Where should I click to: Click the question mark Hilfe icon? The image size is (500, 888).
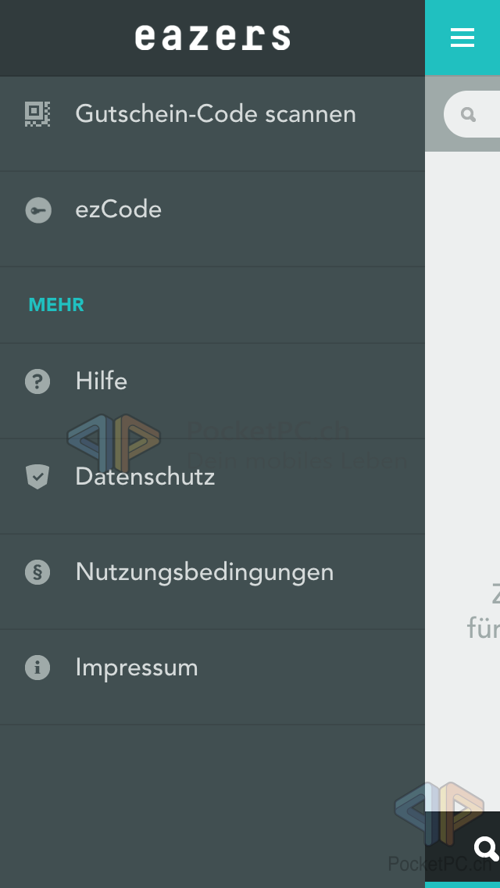click(37, 381)
